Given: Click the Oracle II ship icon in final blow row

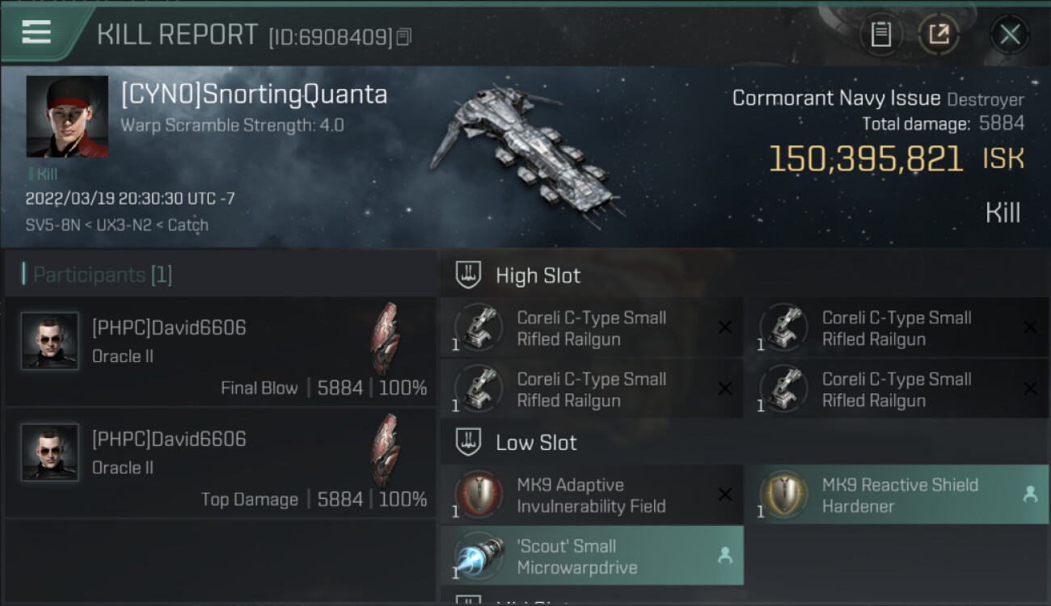Looking at the screenshot, I should (x=385, y=339).
